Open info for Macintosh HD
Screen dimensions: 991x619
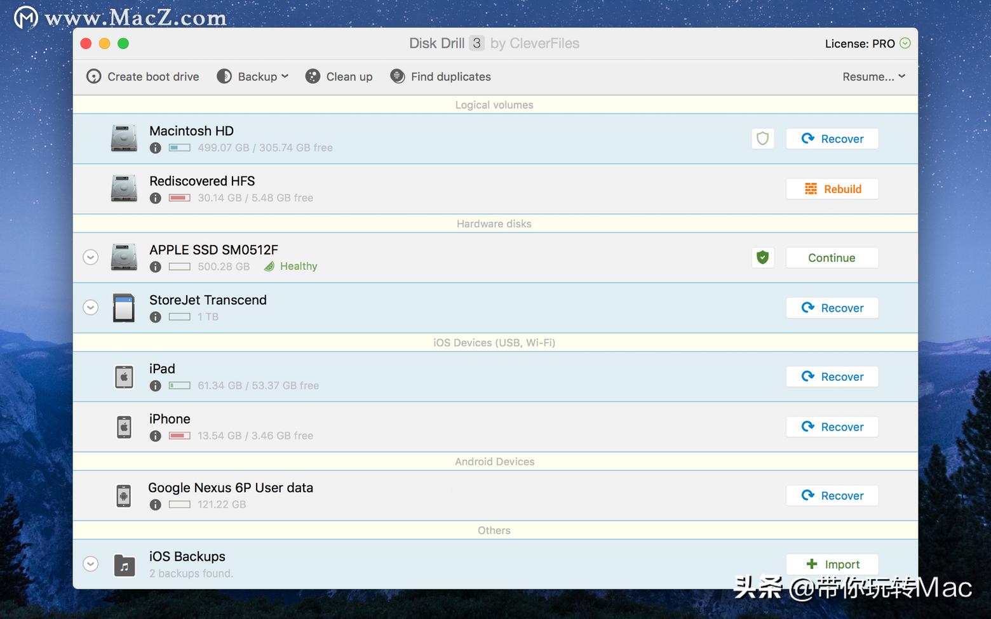[155, 148]
